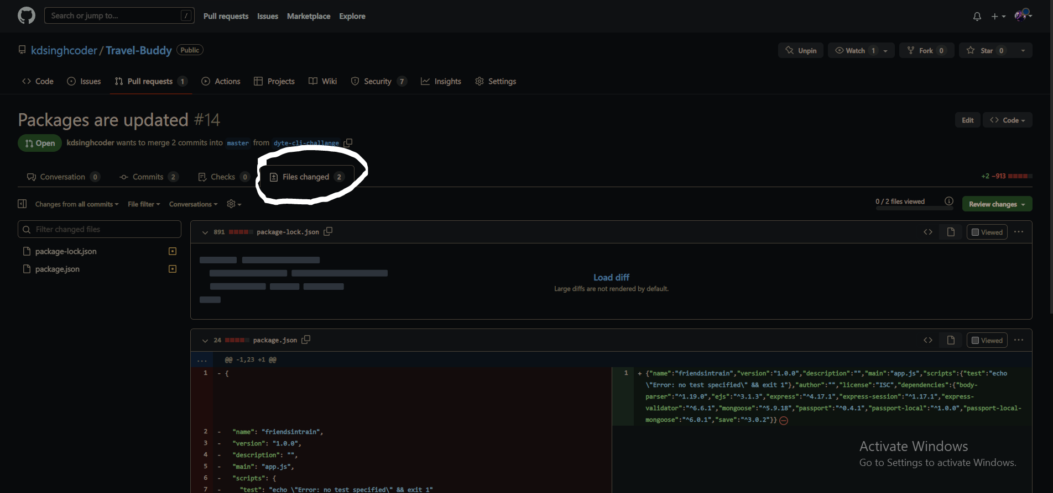This screenshot has width=1053, height=493.
Task: Show source diff for package-lock.json
Action: pos(928,232)
